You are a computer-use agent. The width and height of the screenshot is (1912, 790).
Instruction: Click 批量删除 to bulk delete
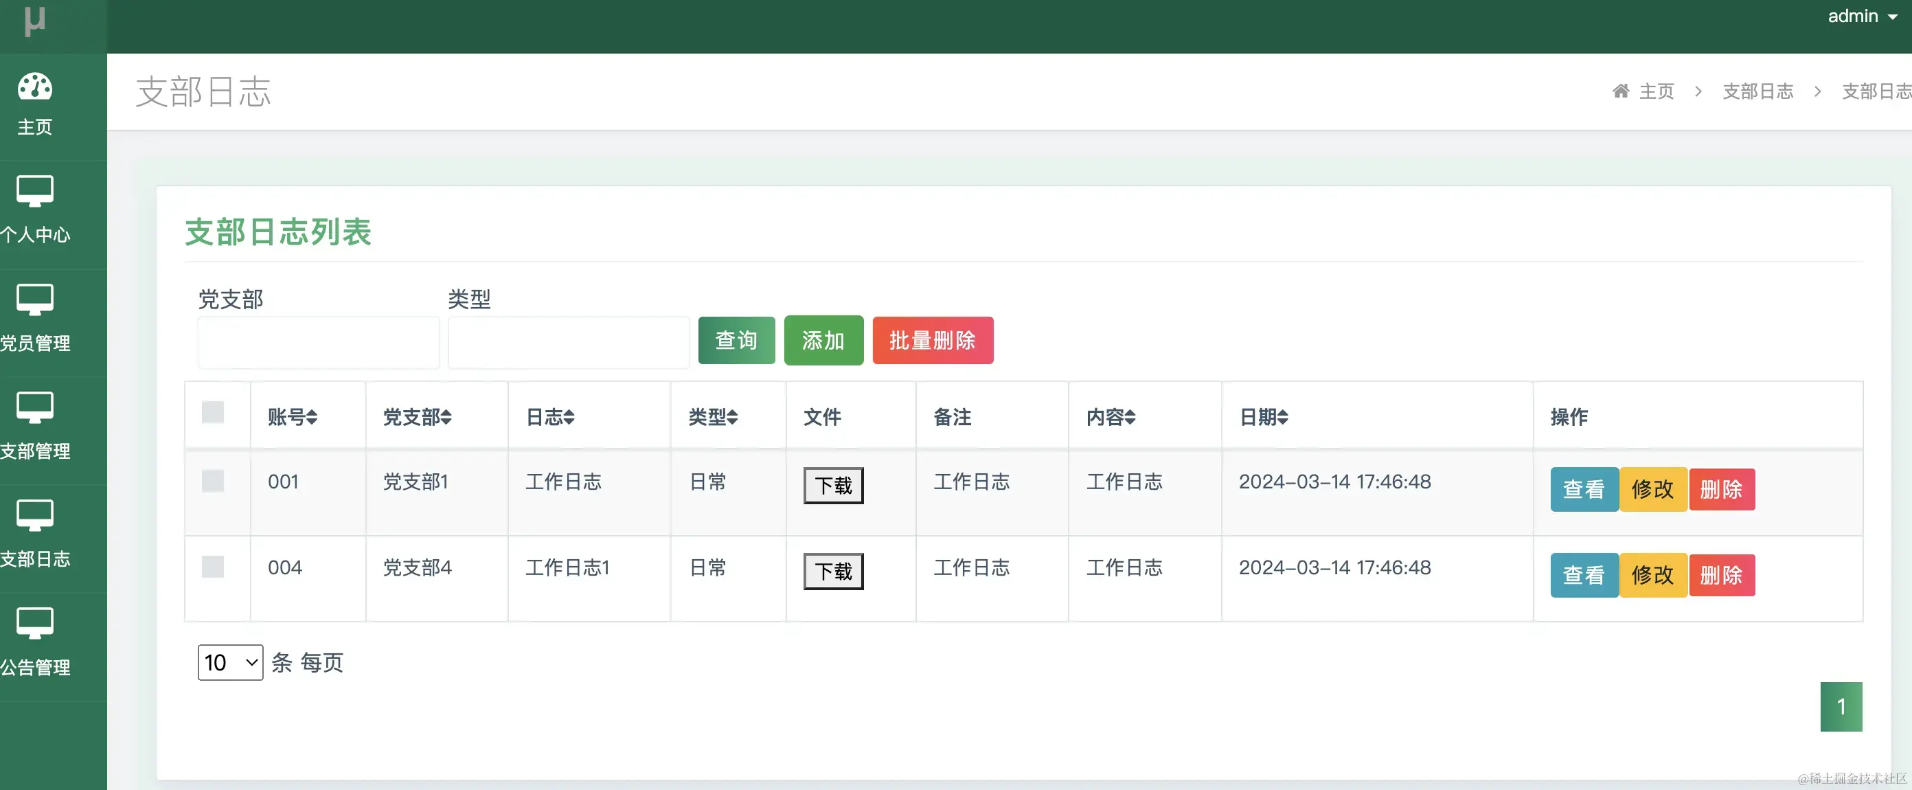pos(933,340)
